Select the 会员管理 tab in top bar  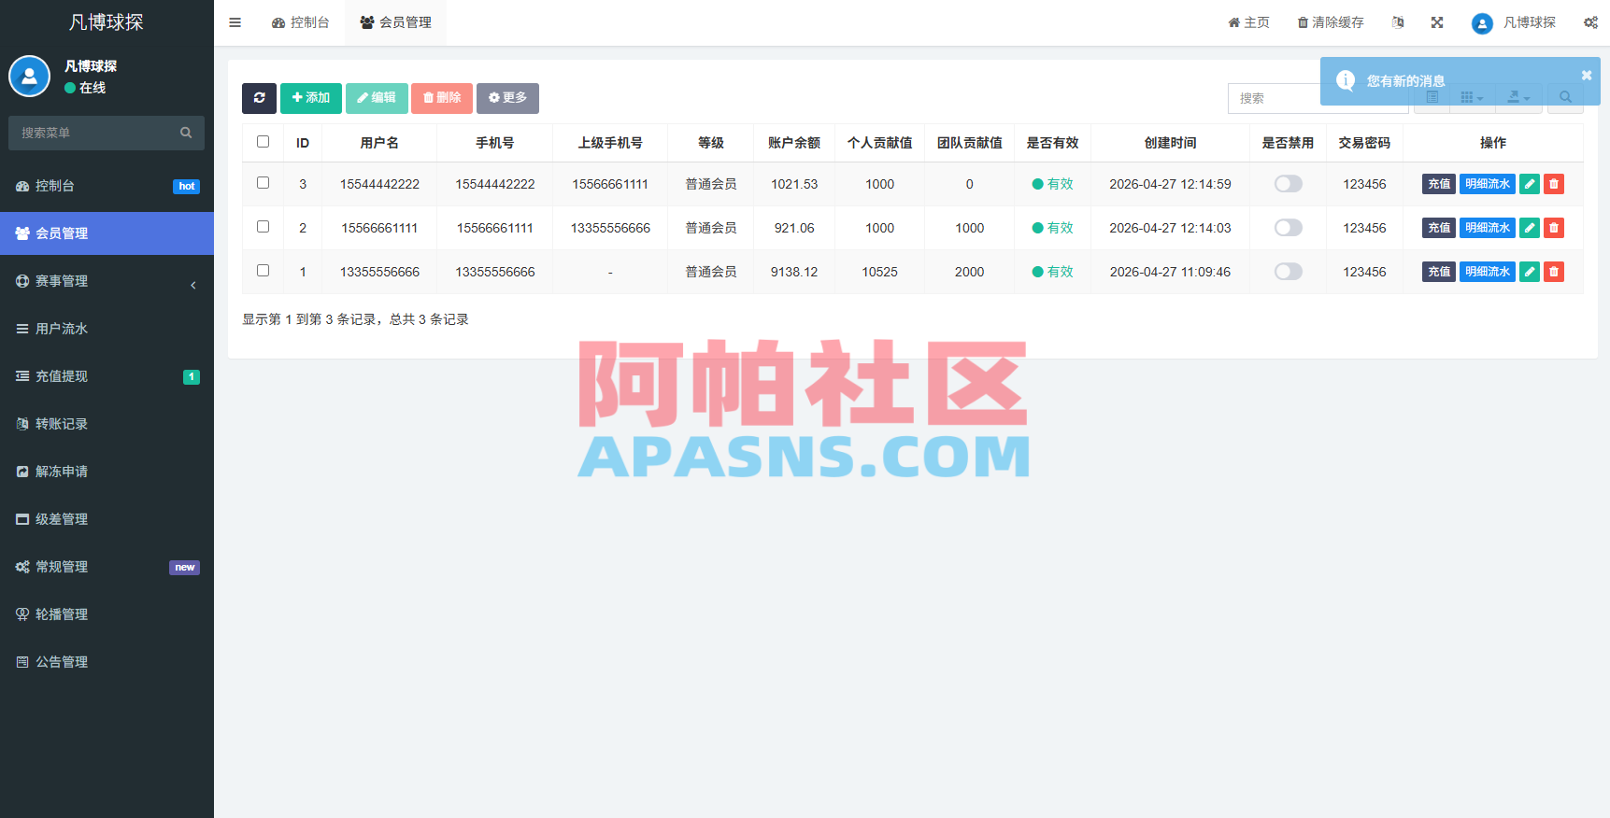[395, 22]
